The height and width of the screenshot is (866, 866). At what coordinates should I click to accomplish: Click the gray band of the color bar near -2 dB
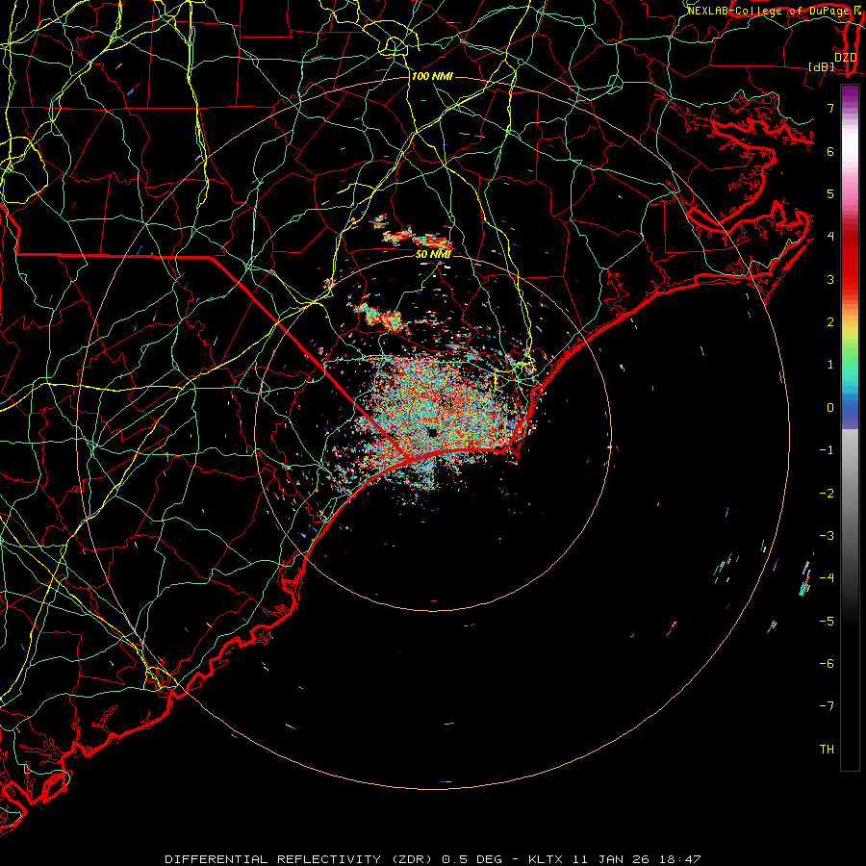click(850, 494)
